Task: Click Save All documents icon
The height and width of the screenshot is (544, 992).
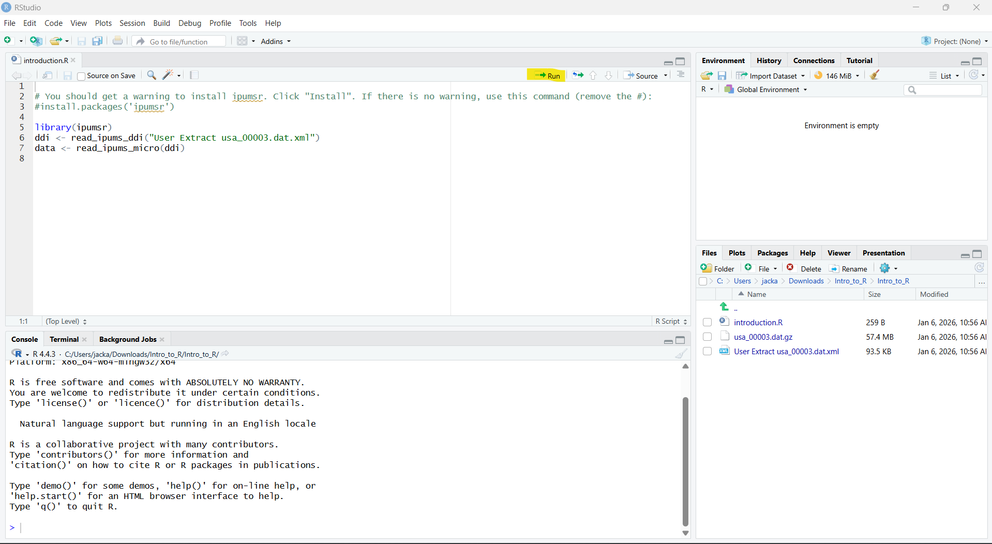Action: coord(97,41)
